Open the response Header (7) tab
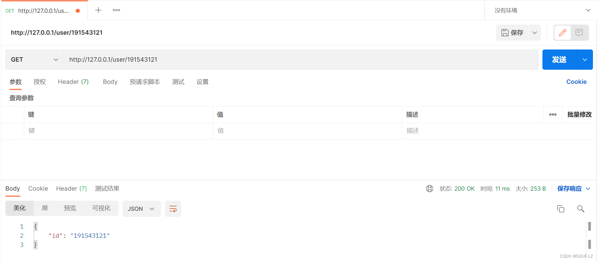This screenshot has width=598, height=261. pos(71,189)
